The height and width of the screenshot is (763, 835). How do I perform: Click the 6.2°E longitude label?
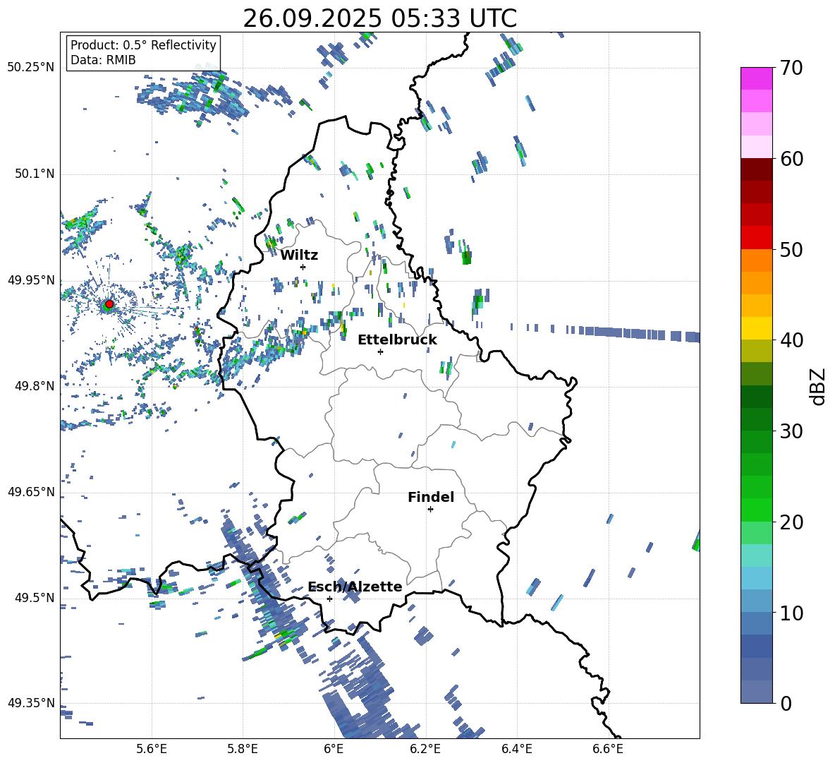[x=425, y=749]
